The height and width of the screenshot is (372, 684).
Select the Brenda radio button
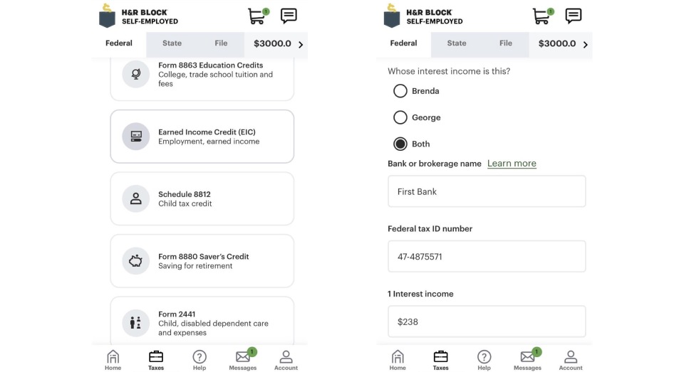point(400,91)
